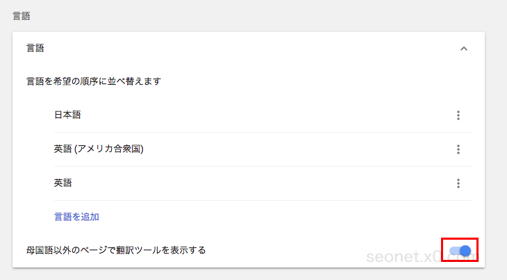Open the three-dot menu for 日本語

pos(458,115)
